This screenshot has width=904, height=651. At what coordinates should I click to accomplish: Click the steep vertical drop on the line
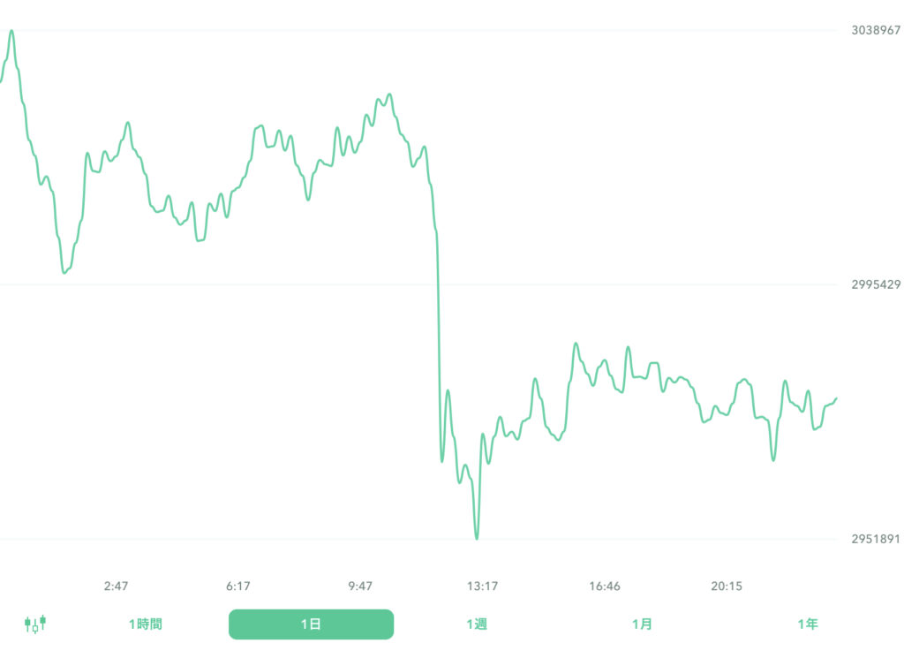439,353
